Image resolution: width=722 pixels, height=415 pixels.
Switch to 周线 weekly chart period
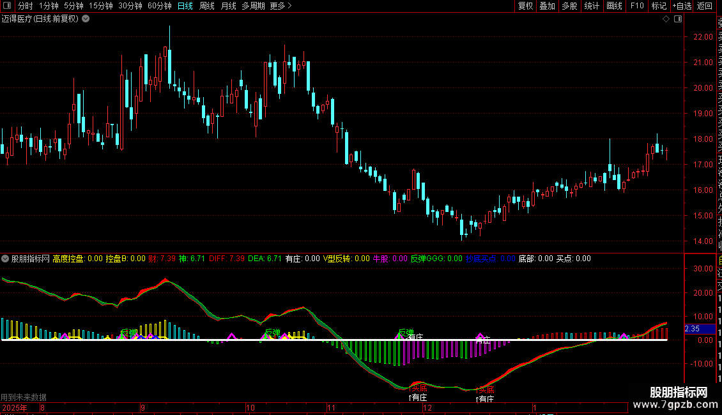[x=207, y=6]
